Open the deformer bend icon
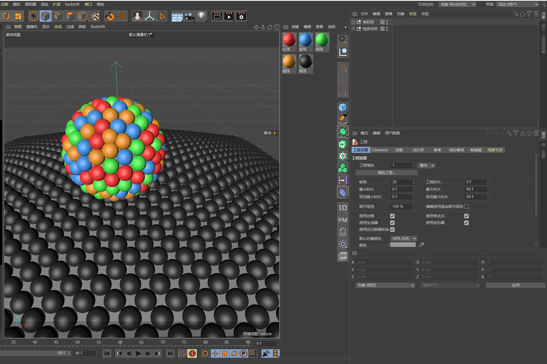 pos(343,192)
